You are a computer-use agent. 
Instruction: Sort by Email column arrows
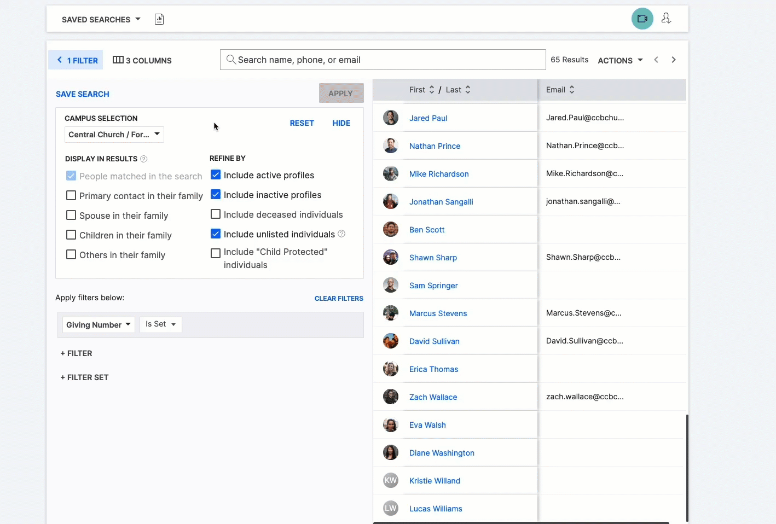(x=572, y=90)
